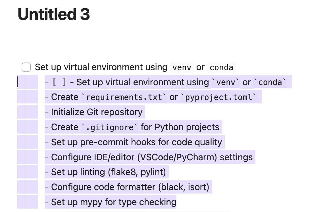
Task: Click the conda inline code in checklist item
Action: (221, 68)
